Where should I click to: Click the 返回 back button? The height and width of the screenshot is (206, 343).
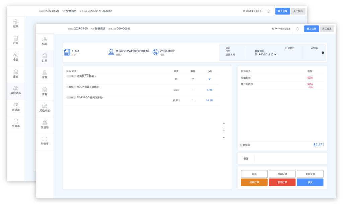click(254, 174)
